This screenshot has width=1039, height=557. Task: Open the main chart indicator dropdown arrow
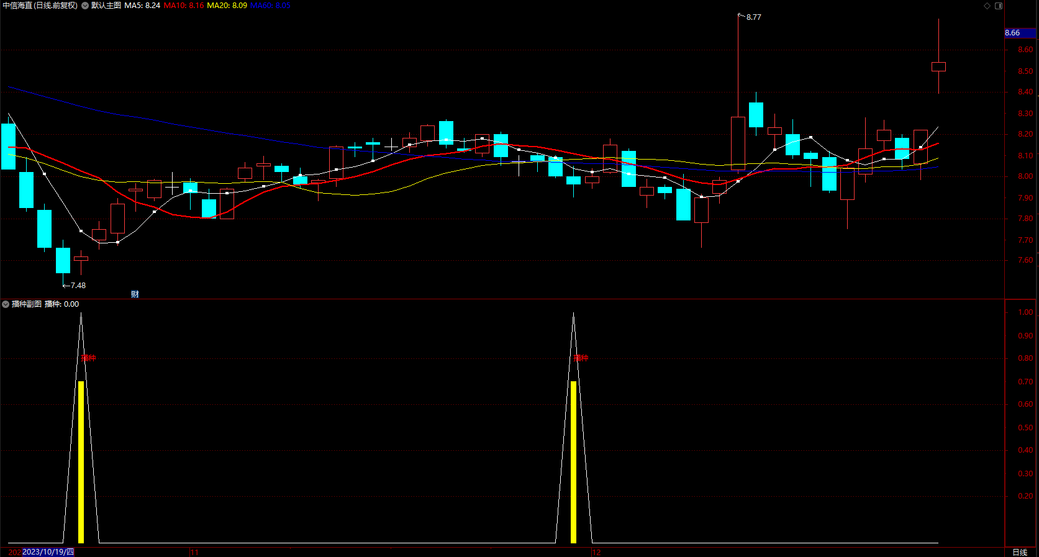85,6
